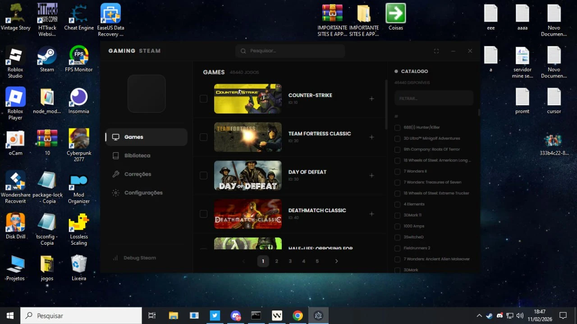577x324 pixels.
Task: Show hidden system tray icons chevron
Action: point(479,315)
